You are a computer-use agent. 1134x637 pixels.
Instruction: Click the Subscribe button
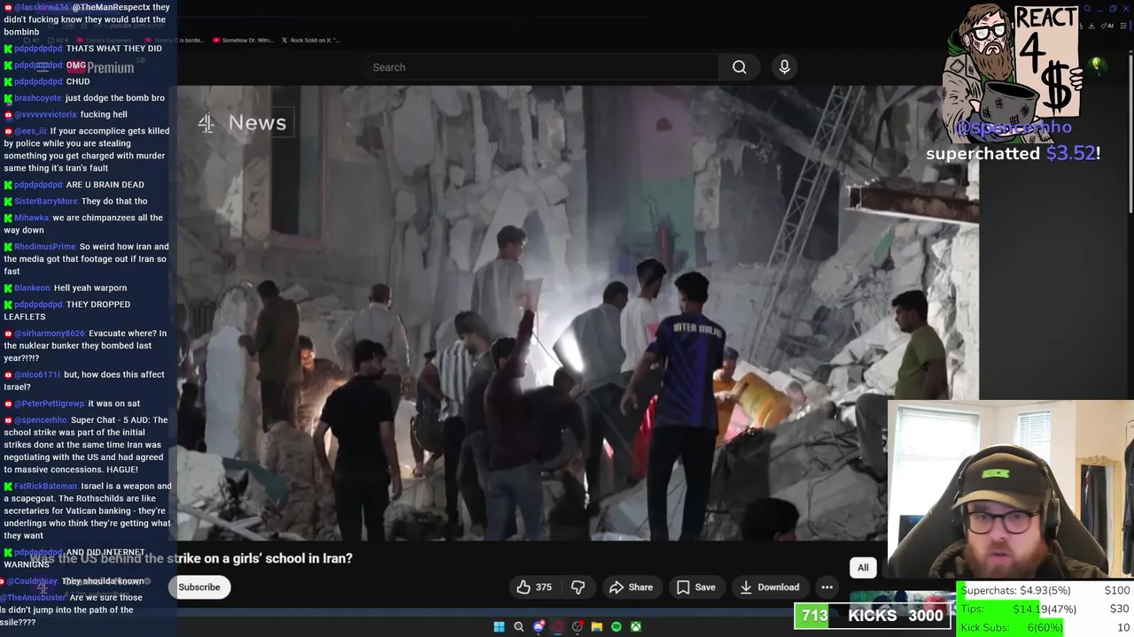199,587
